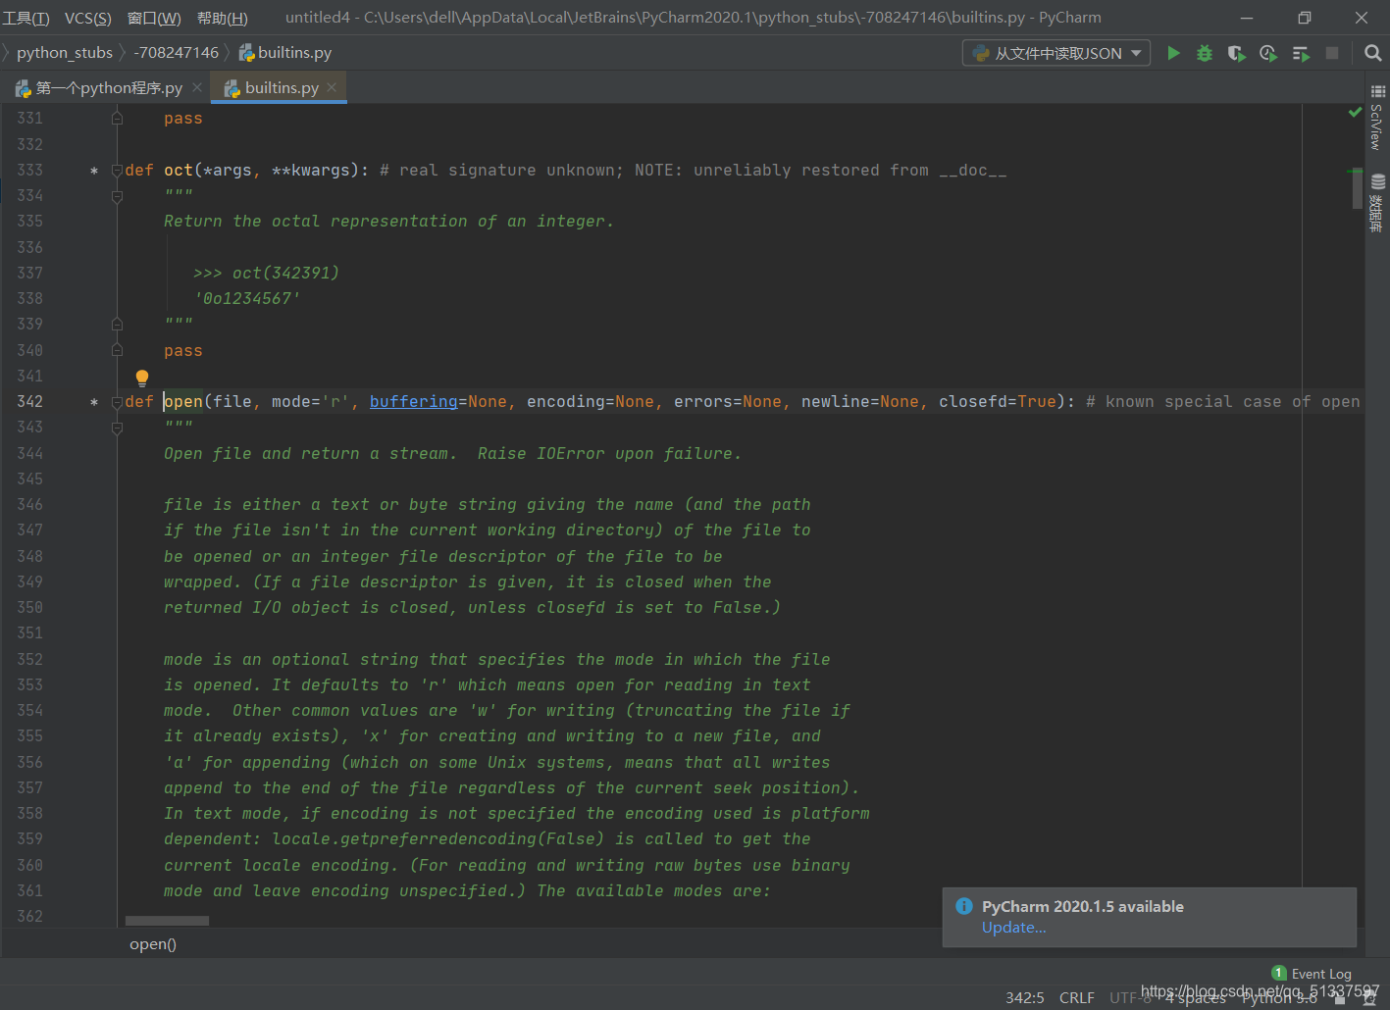
Task: Click the 'open' function name on line 342
Action: tap(183, 401)
